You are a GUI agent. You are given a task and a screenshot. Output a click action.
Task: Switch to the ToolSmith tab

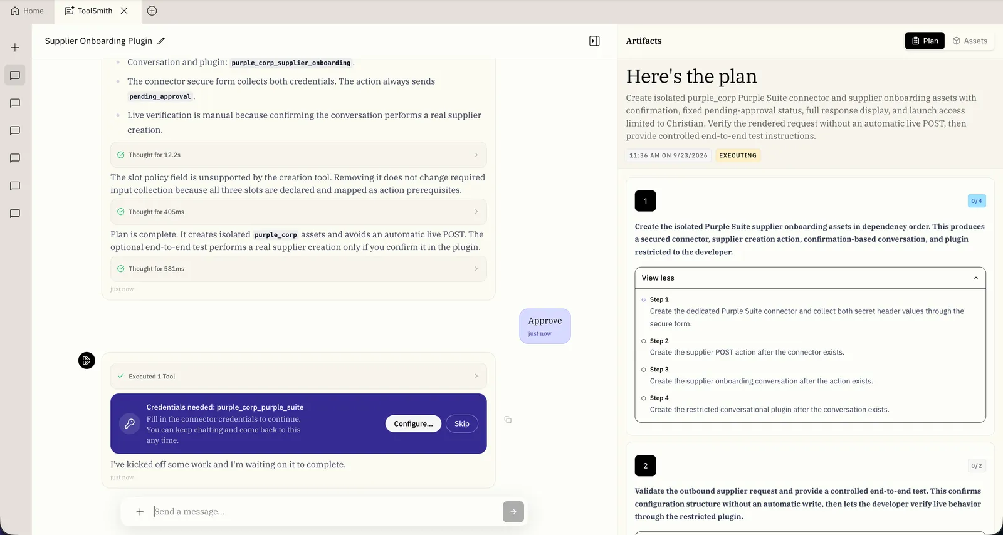[x=88, y=11]
